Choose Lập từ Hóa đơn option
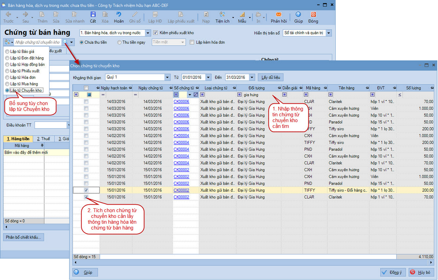 (21, 77)
